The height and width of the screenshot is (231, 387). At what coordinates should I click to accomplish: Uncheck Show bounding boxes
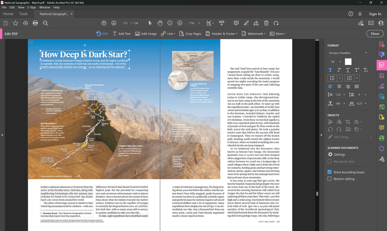pos(329,172)
